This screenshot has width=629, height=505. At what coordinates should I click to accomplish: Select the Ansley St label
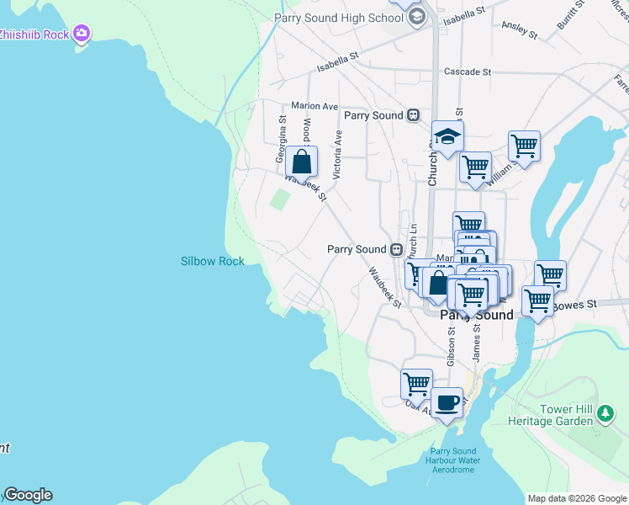click(520, 30)
